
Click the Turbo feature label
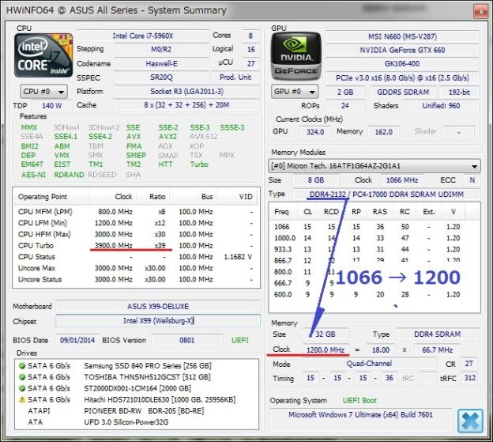click(x=199, y=164)
